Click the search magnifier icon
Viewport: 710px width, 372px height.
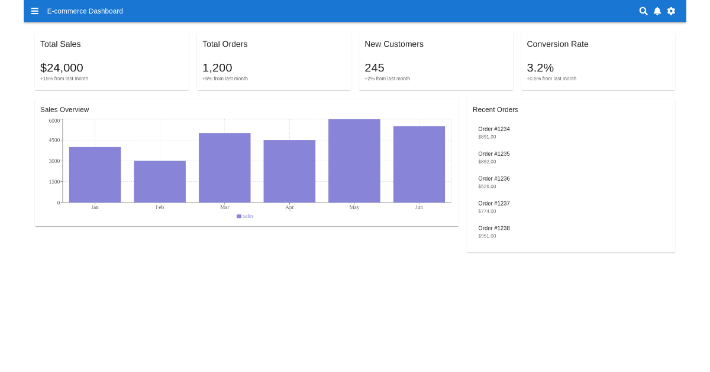(x=643, y=11)
